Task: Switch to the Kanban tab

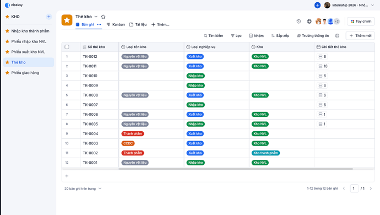Action: [x=116, y=24]
